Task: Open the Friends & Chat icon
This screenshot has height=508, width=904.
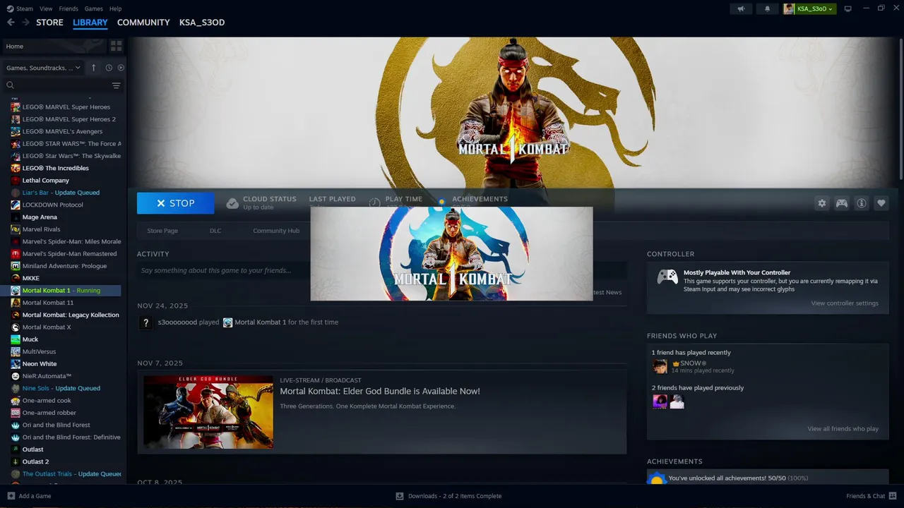Action: click(891, 496)
